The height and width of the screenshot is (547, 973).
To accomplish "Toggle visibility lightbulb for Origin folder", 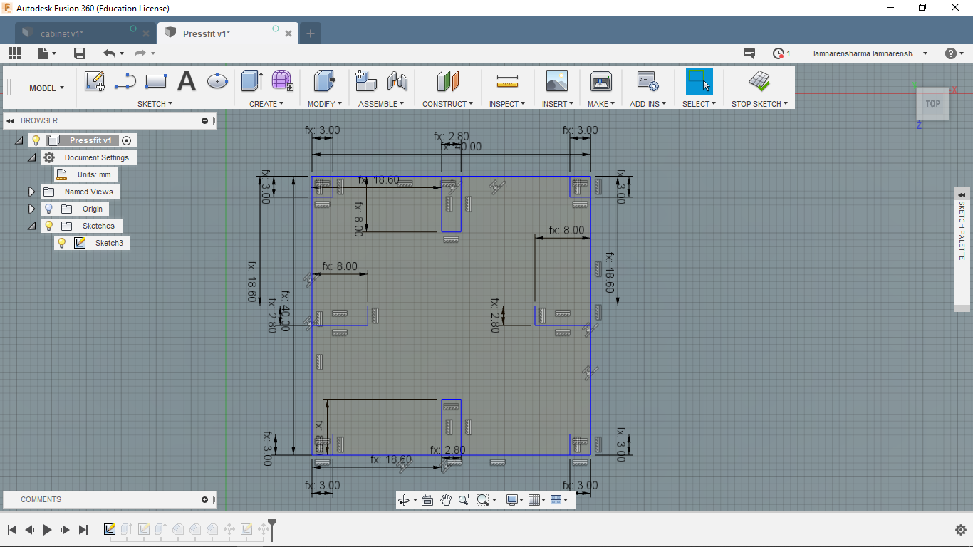I will pos(48,209).
